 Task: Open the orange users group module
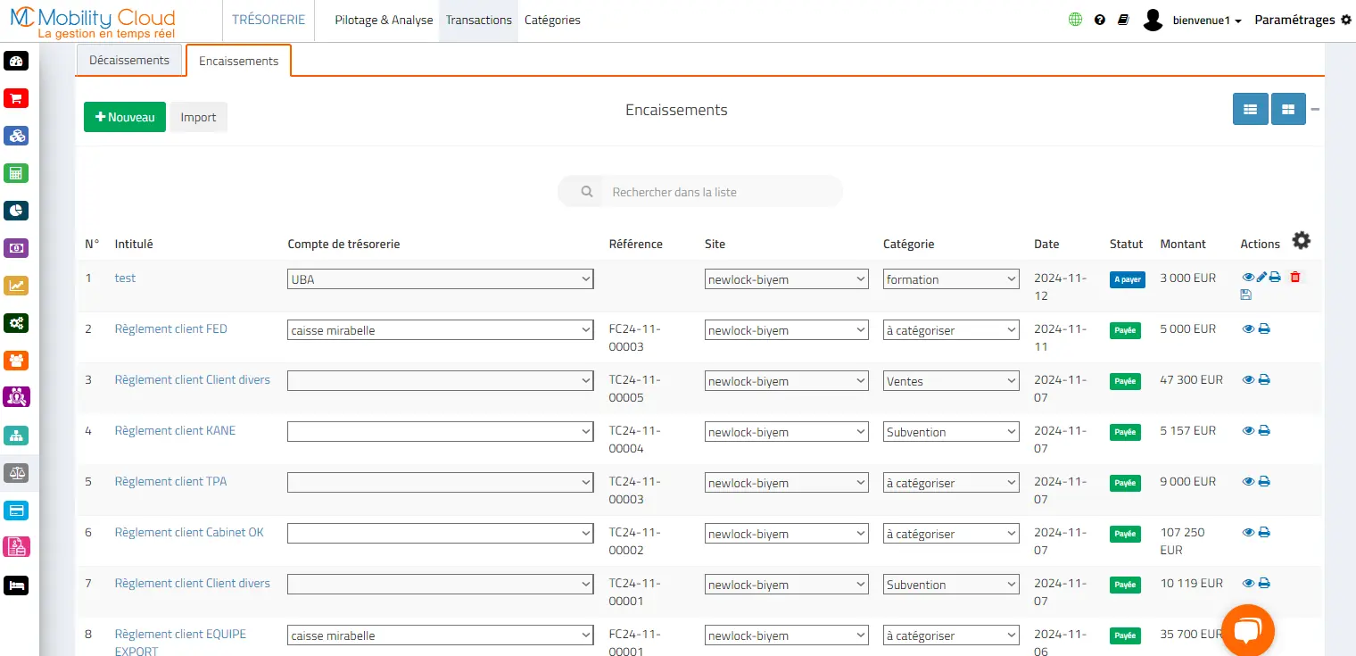[16, 361]
